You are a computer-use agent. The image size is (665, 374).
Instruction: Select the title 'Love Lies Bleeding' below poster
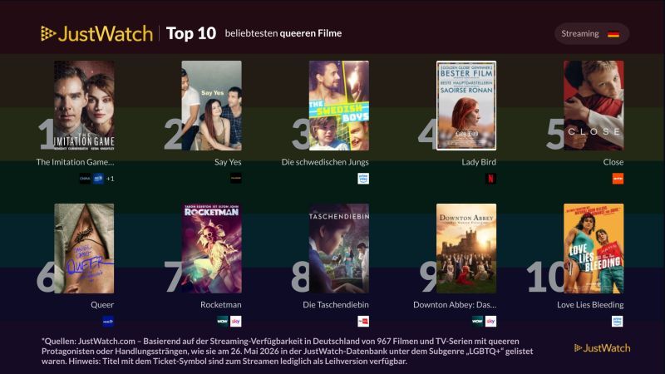590,304
